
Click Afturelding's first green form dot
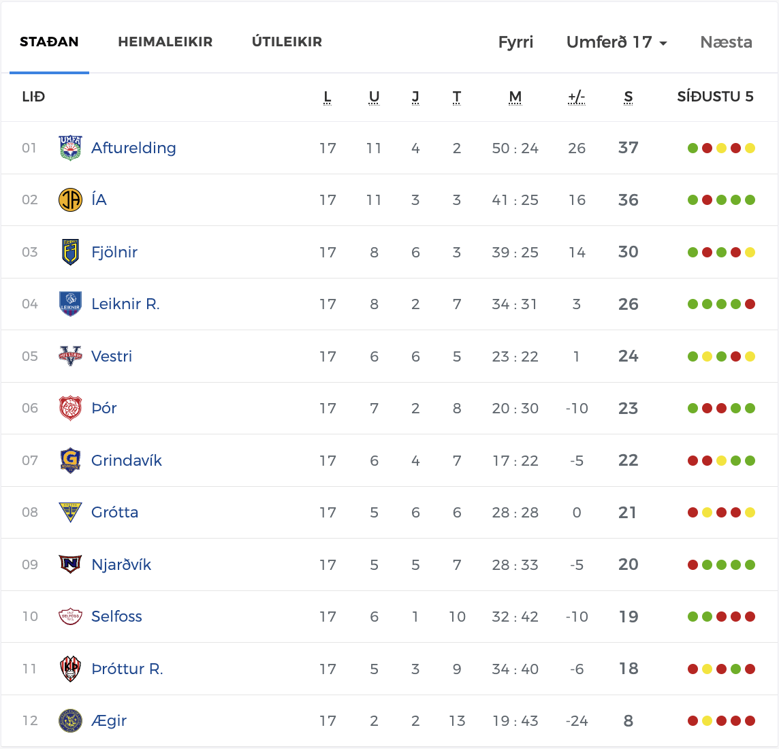693,148
